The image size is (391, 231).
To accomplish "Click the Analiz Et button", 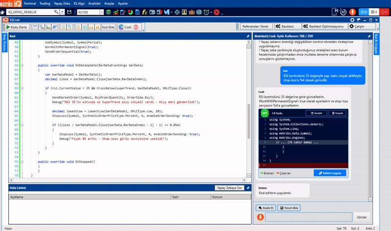I will point(266,208).
